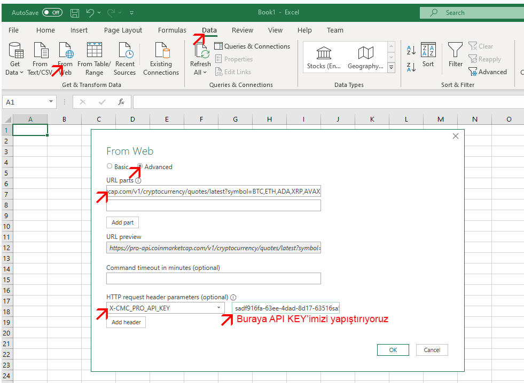Select column B header

point(64,119)
